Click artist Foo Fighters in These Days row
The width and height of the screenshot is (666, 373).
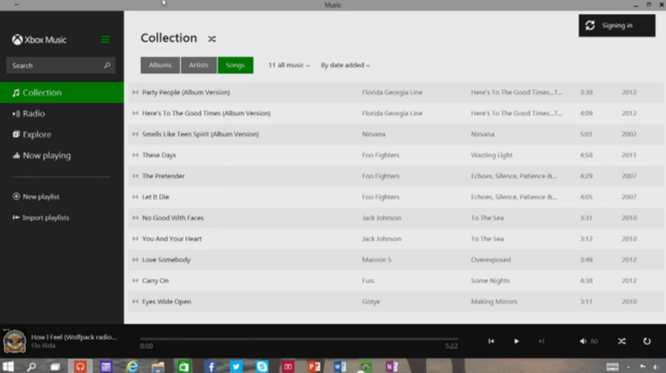tap(380, 155)
